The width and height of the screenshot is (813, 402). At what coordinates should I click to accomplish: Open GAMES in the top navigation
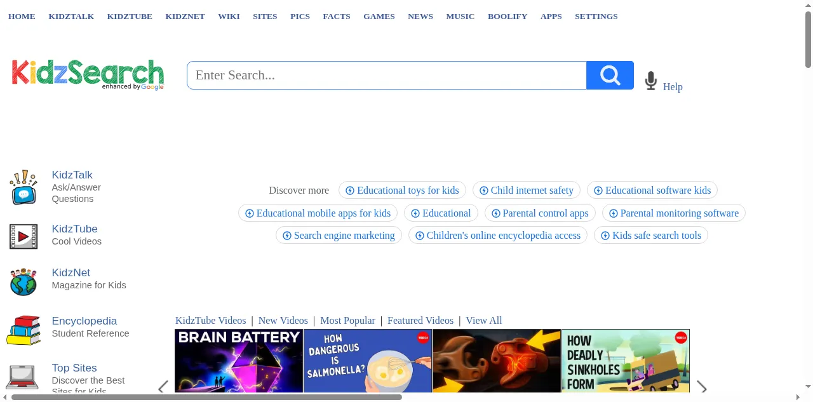[x=379, y=17]
